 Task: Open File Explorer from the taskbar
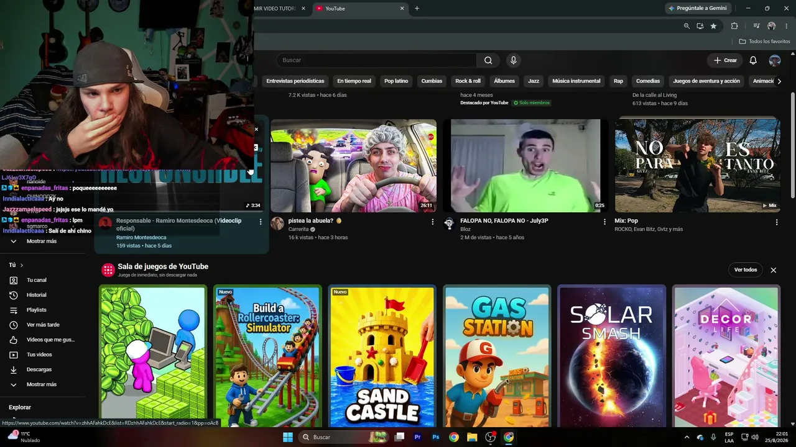point(472,437)
